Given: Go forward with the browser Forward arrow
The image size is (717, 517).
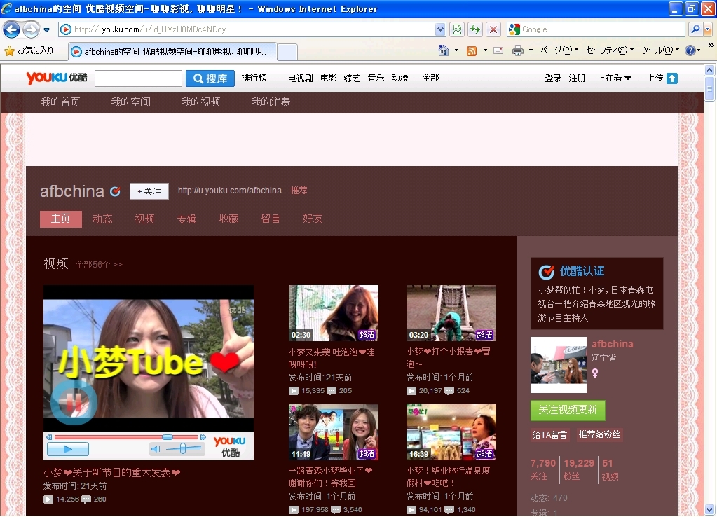Looking at the screenshot, I should coord(31,29).
